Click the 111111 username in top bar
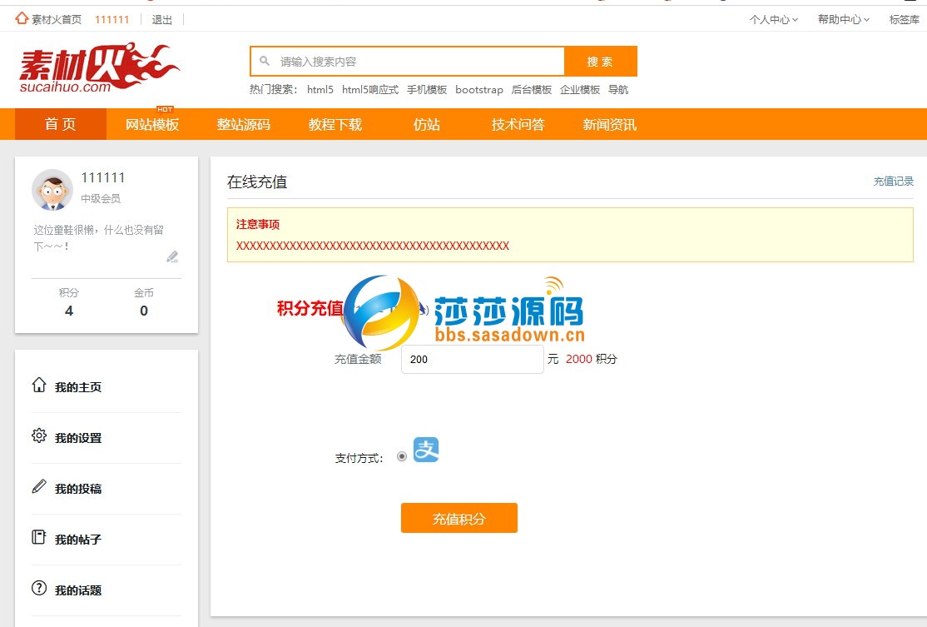Viewport: 927px width, 627px height. pyautogui.click(x=112, y=19)
